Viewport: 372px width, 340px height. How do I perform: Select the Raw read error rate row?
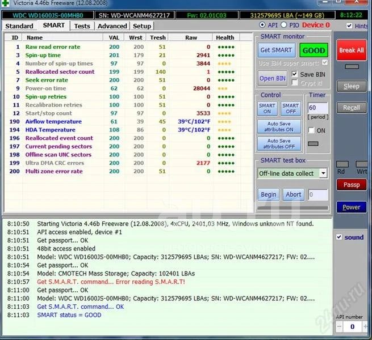[128, 47]
